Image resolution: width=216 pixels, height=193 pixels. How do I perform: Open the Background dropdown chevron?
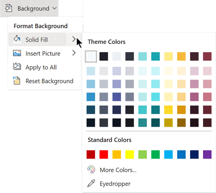pos(54,8)
